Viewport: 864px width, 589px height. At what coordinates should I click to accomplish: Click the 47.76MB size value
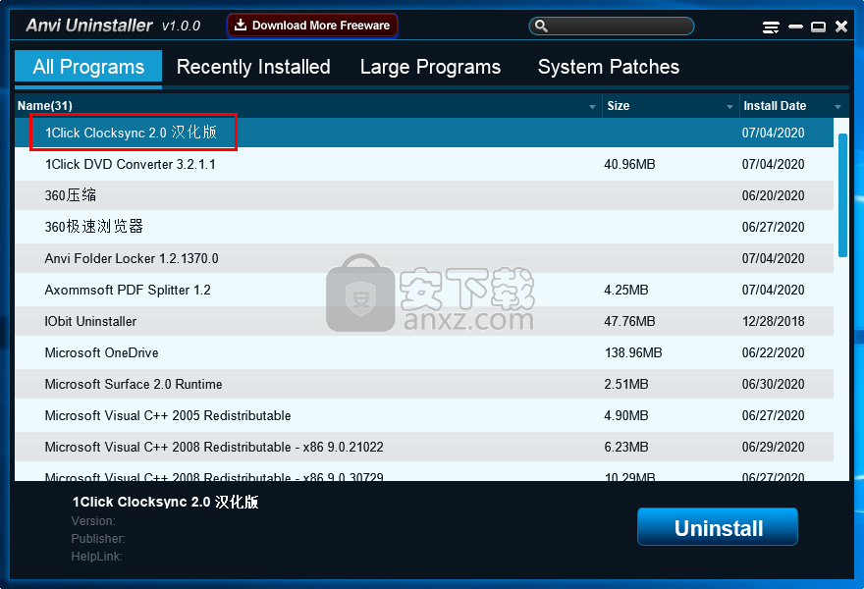pos(629,321)
